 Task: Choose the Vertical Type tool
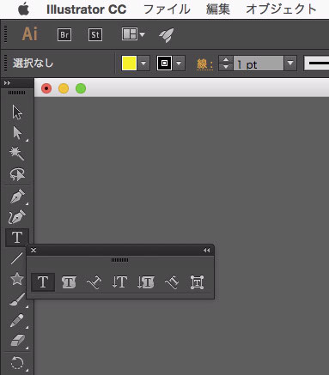point(119,282)
